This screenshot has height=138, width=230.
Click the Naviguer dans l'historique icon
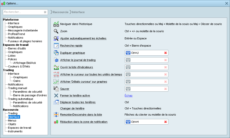[x=56, y=24]
